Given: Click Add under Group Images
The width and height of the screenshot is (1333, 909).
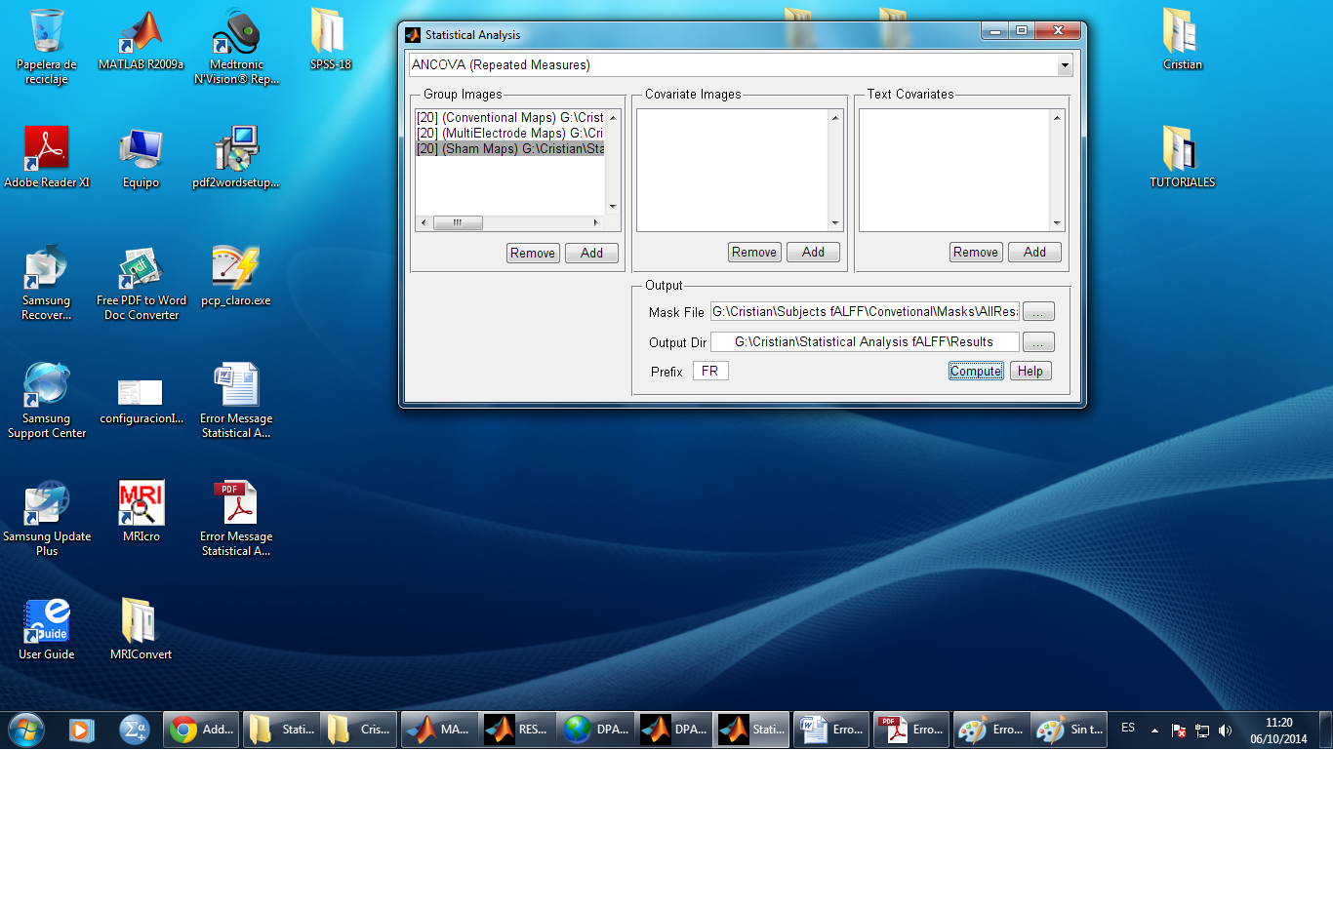Looking at the screenshot, I should click(x=591, y=254).
